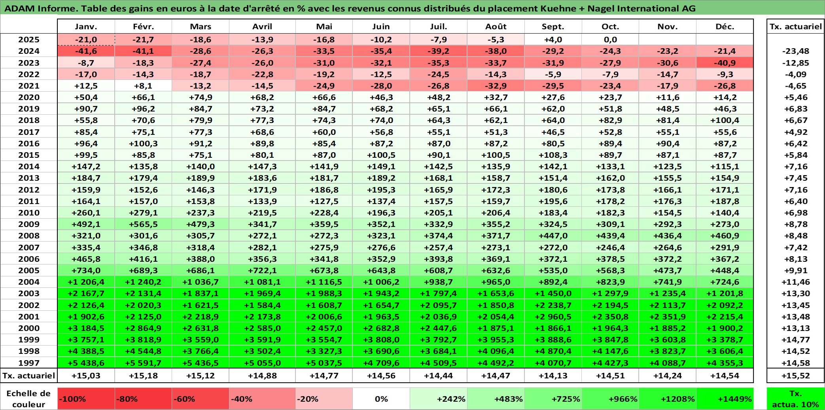Click the Déc. column header

pyautogui.click(x=725, y=26)
